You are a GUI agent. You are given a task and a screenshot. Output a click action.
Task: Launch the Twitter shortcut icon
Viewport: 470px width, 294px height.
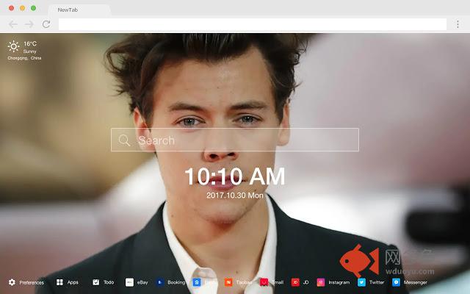tap(361, 282)
